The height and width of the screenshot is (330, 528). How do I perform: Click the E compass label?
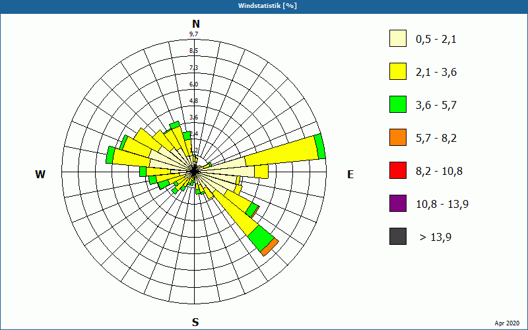pyautogui.click(x=350, y=174)
